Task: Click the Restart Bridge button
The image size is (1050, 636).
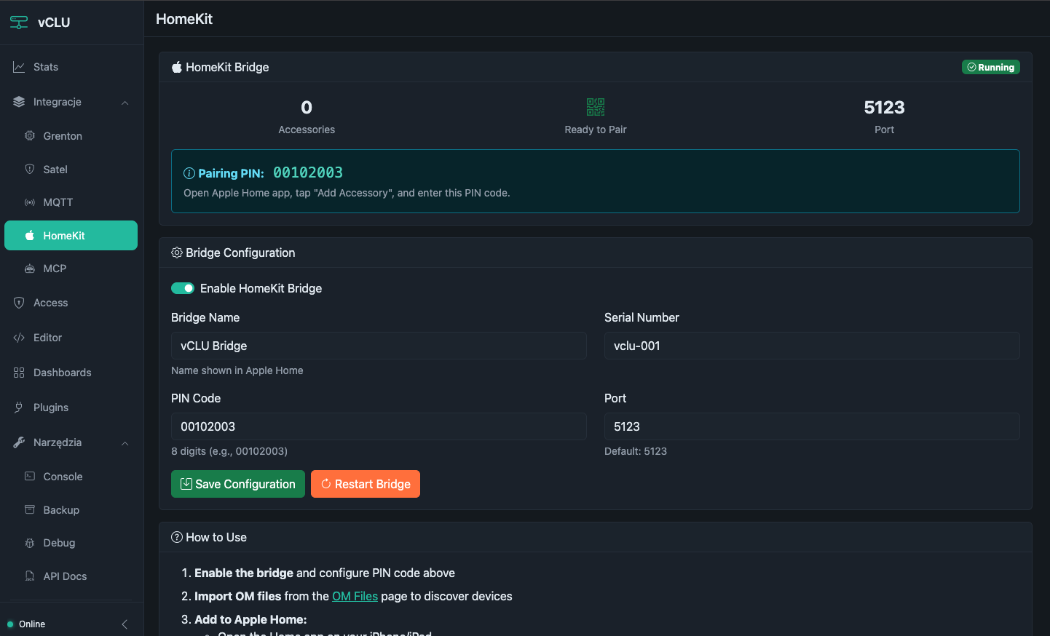Action: point(366,484)
